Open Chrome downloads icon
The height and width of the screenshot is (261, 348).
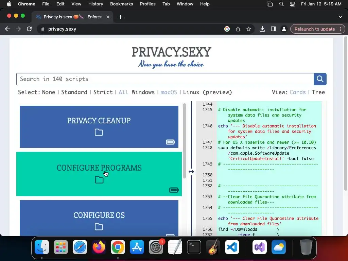coord(262,29)
